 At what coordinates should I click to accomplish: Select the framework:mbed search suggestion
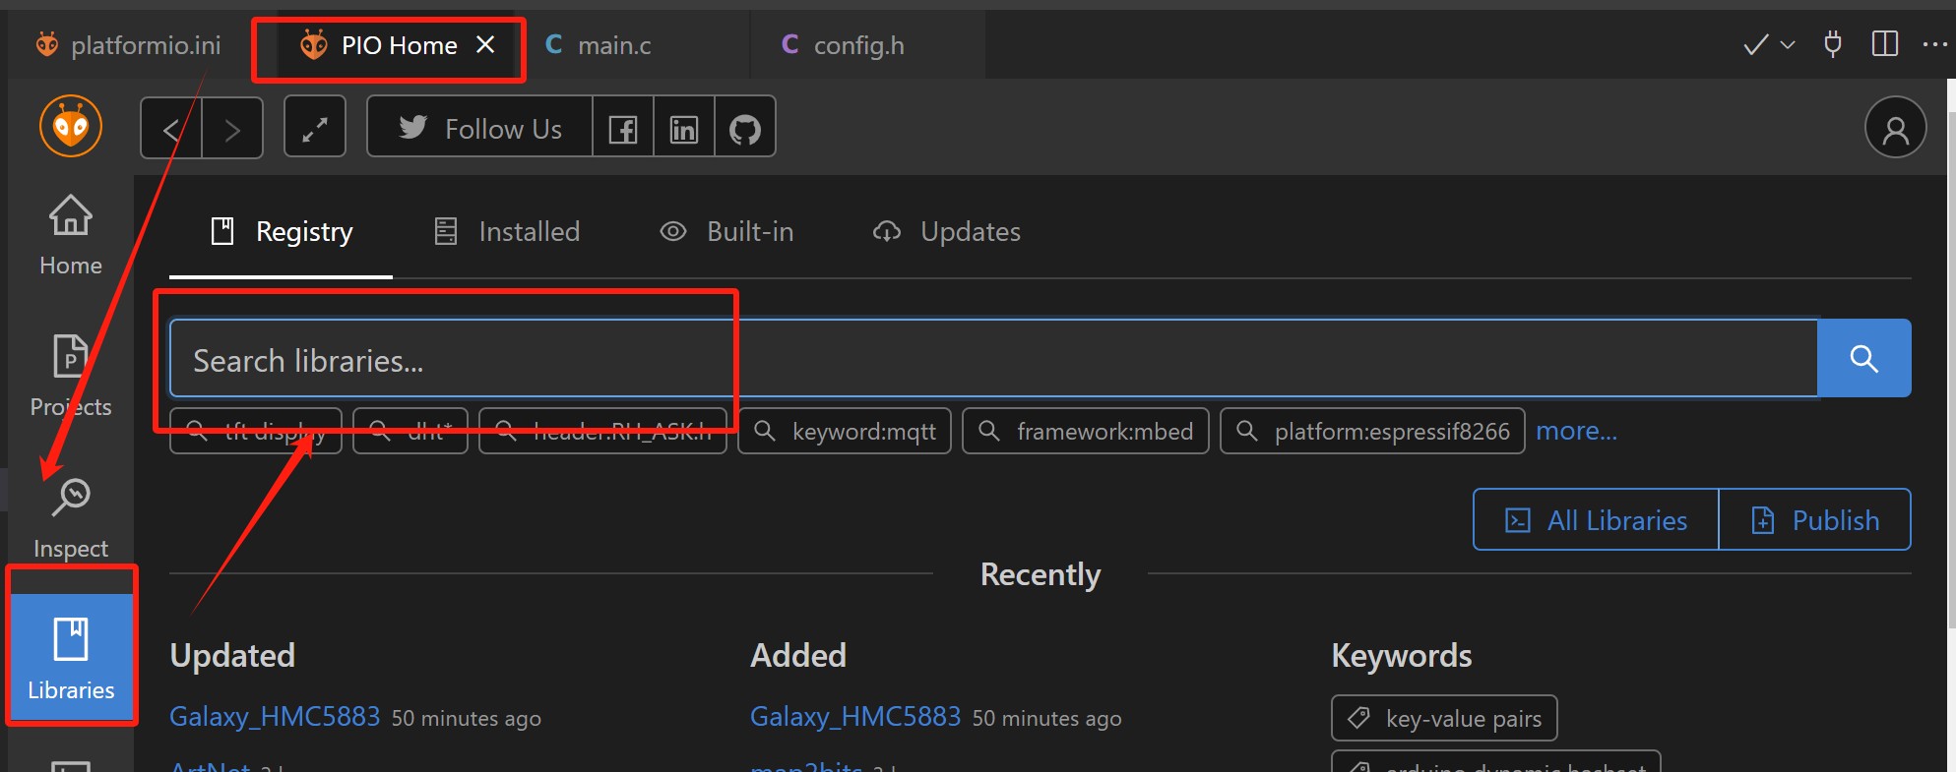pyautogui.click(x=1086, y=431)
